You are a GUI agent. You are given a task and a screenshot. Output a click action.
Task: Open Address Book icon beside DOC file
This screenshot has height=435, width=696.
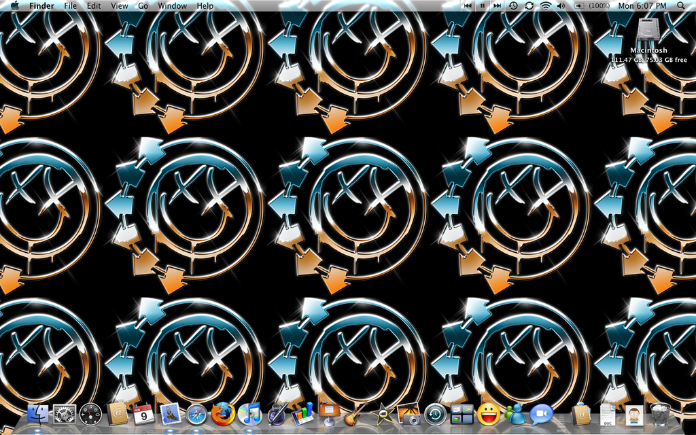click(580, 414)
